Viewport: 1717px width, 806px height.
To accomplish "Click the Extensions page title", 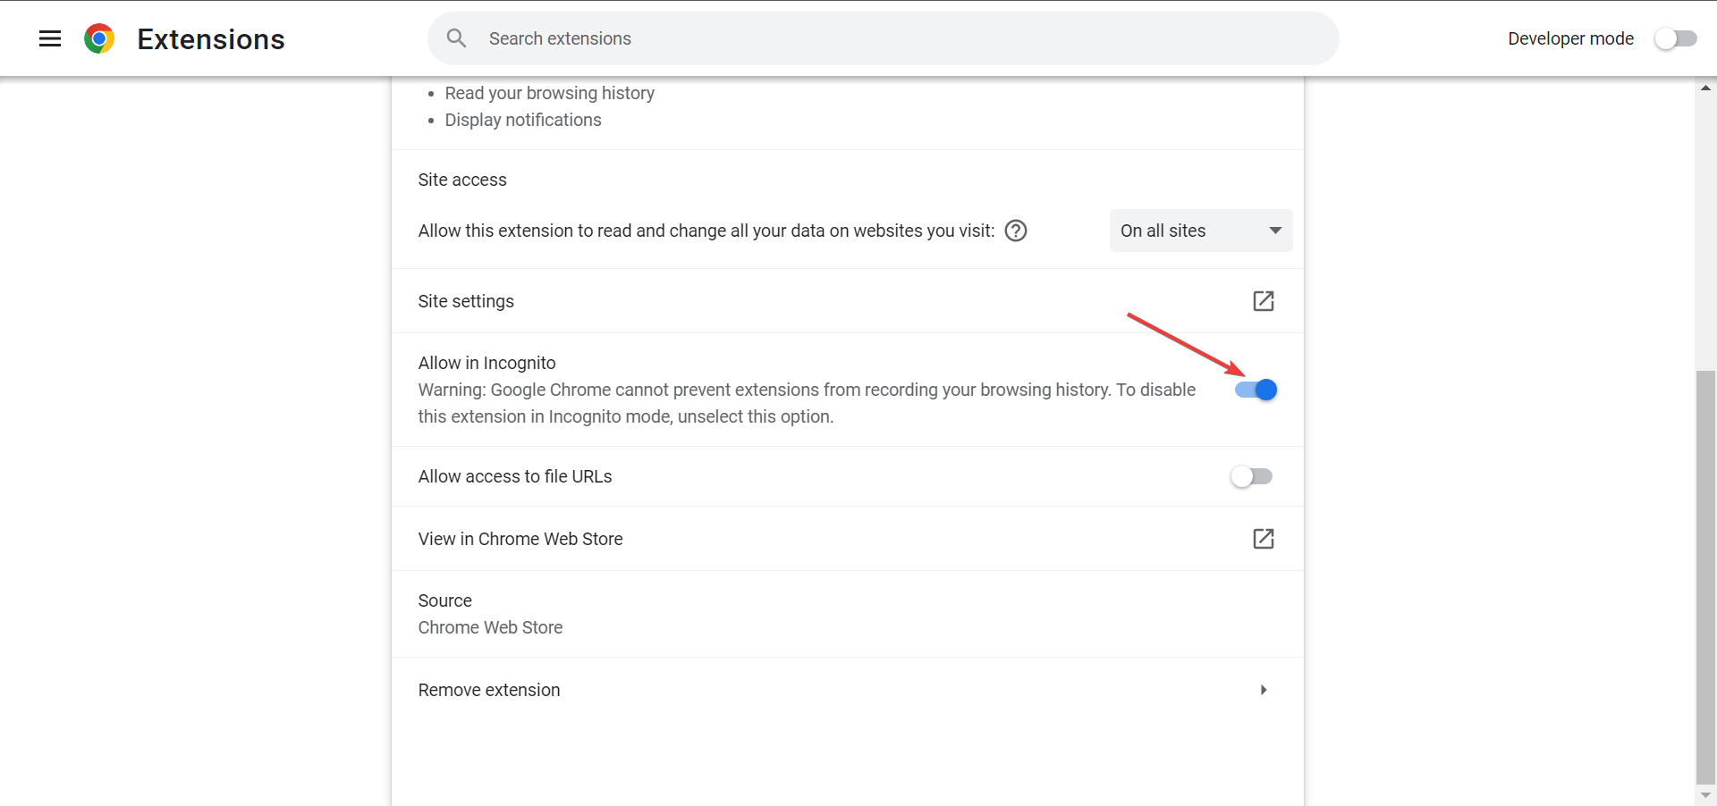I will click(211, 38).
